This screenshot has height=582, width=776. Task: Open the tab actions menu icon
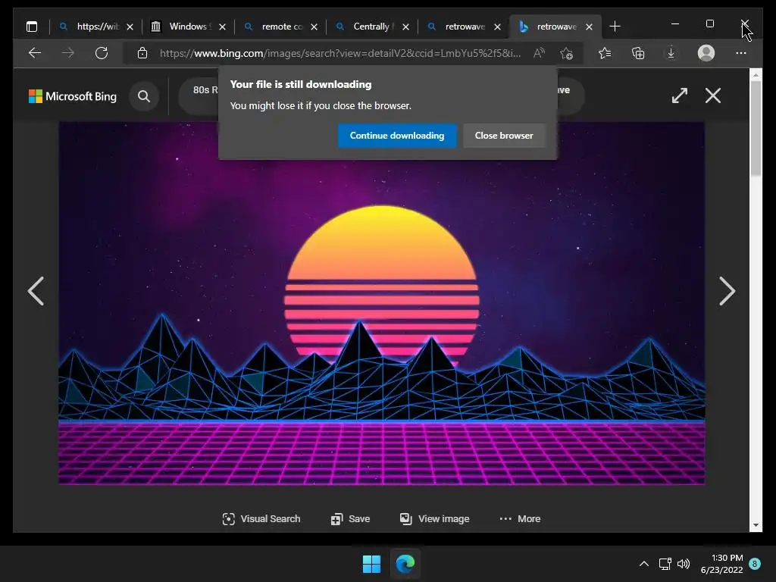pyautogui.click(x=32, y=27)
